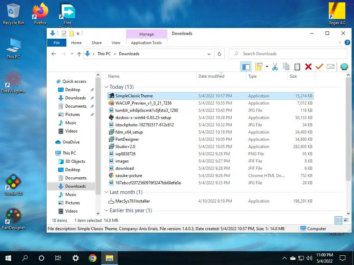Select the wp8838726 PNG file
This screenshot has width=354, height=265.
[x=211, y=154]
